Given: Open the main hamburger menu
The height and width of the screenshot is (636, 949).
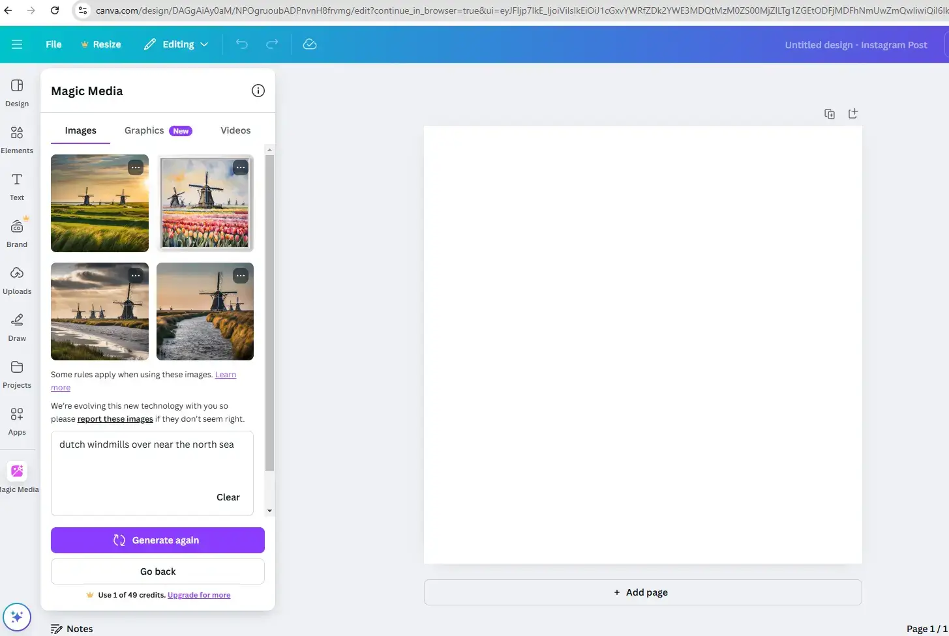Looking at the screenshot, I should pos(17,44).
